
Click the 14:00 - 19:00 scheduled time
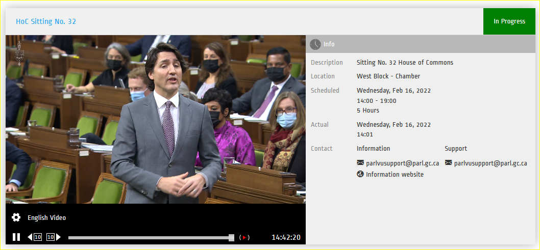pyautogui.click(x=376, y=101)
